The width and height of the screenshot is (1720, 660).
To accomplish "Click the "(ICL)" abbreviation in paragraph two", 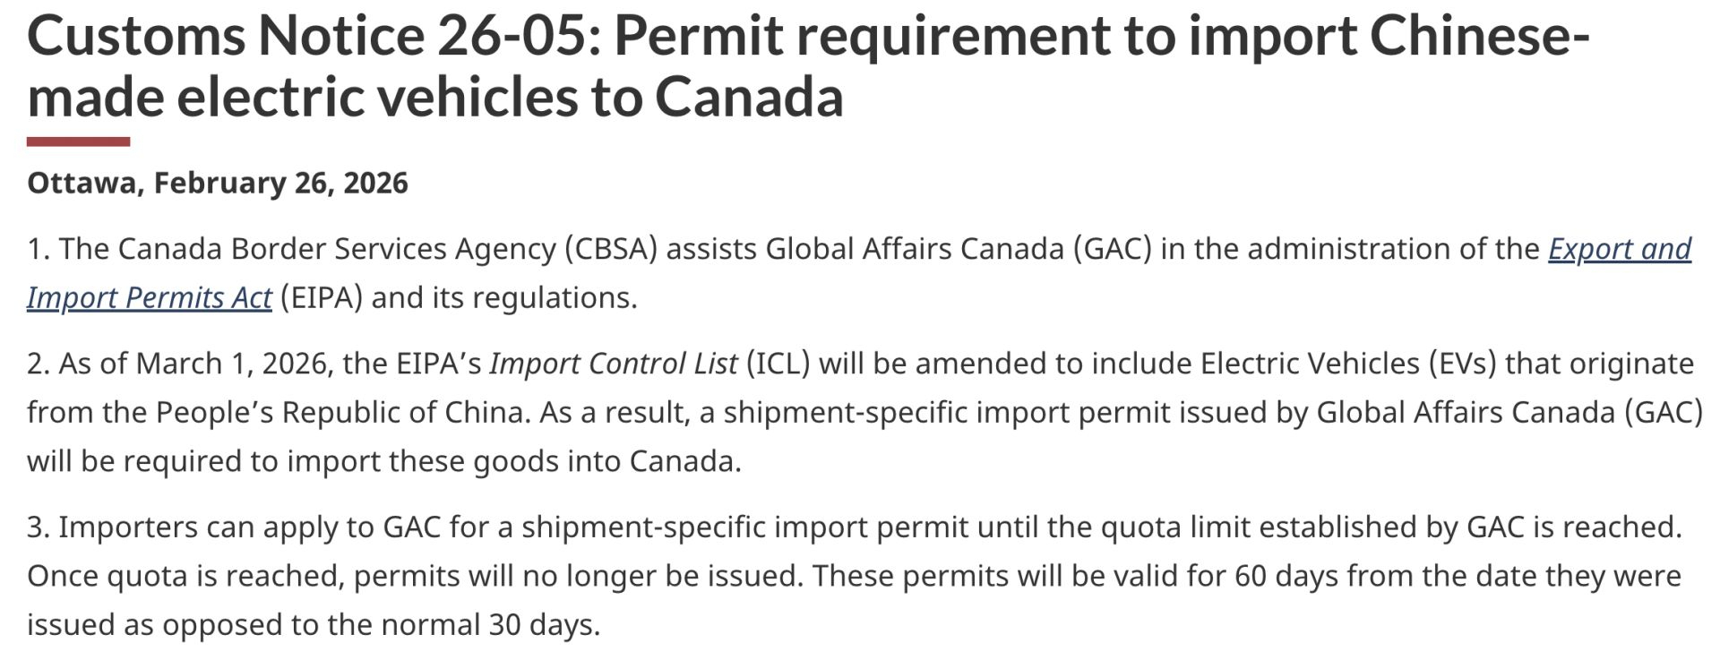I will [778, 364].
